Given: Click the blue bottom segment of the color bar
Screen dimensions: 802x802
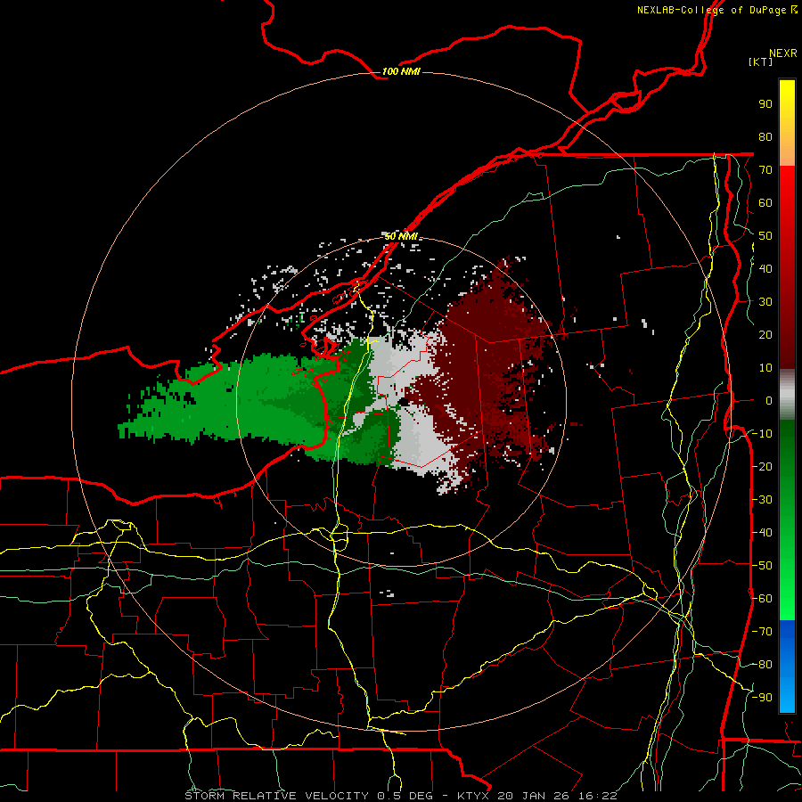Looking at the screenshot, I should (787, 667).
